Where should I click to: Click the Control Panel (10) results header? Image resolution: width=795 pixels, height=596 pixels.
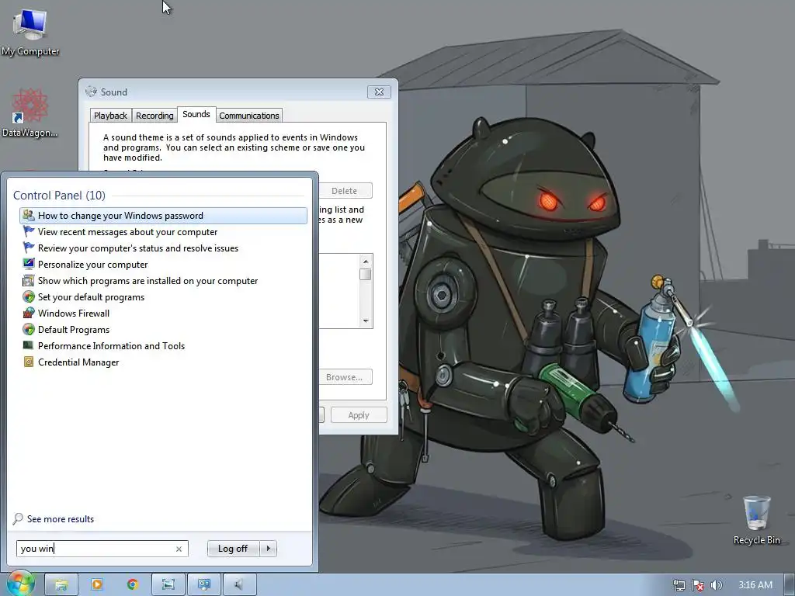(x=59, y=195)
